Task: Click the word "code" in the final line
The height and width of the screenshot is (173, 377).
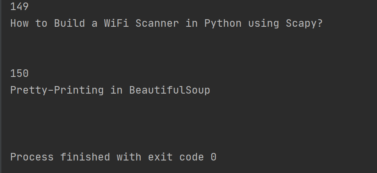Action: [x=191, y=157]
